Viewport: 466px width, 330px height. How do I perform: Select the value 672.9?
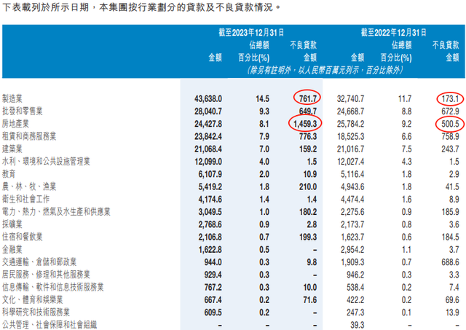coord(450,111)
